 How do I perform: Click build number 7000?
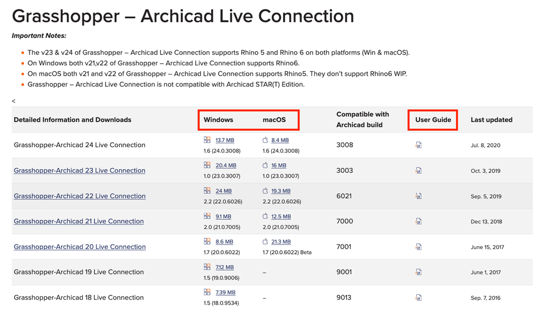(x=345, y=221)
